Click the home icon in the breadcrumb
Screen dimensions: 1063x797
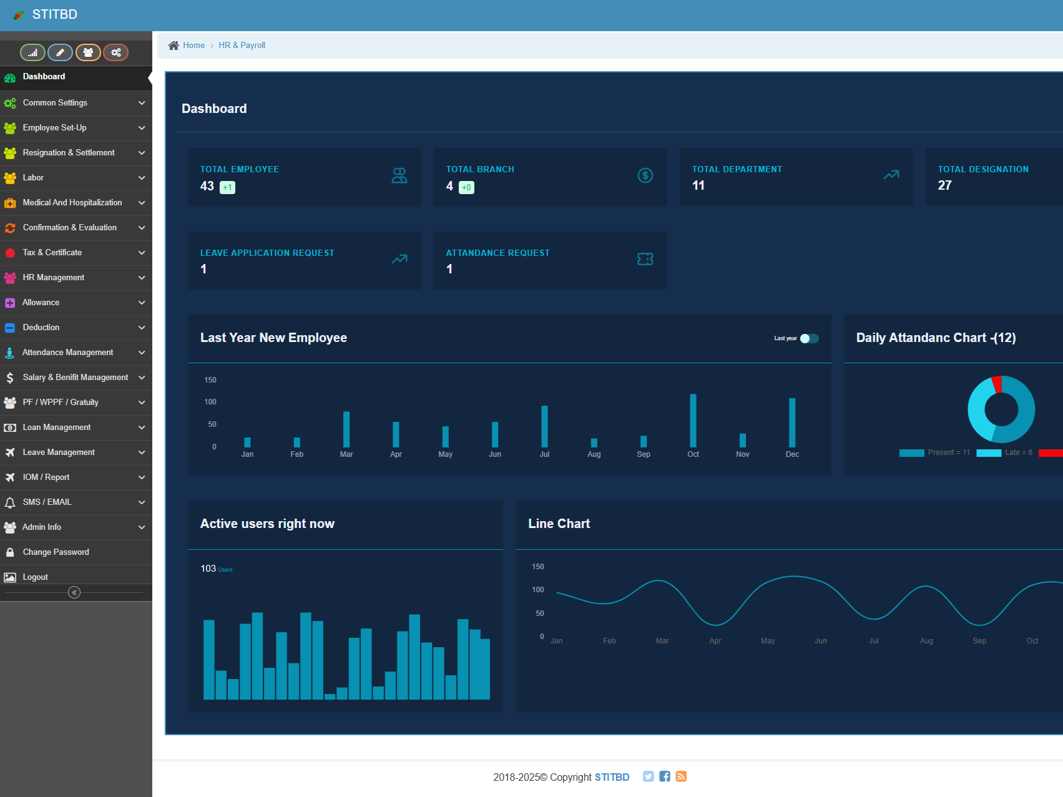coord(174,46)
